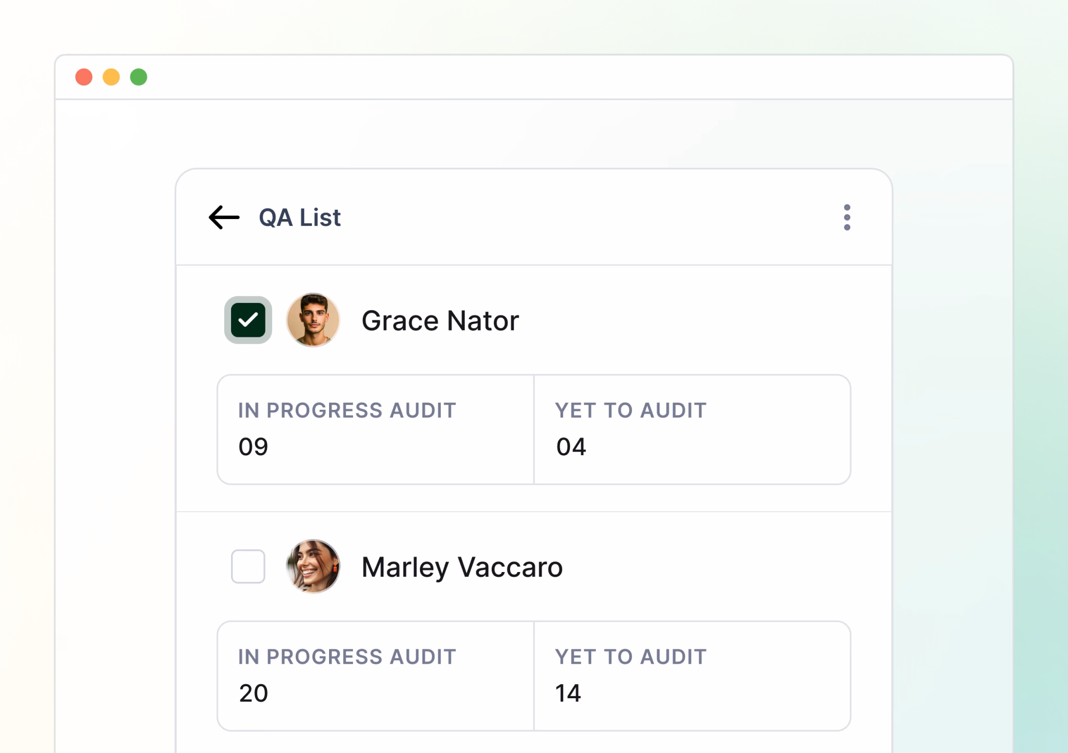Maximize the window with the green button
This screenshot has width=1068, height=753.
click(x=139, y=77)
